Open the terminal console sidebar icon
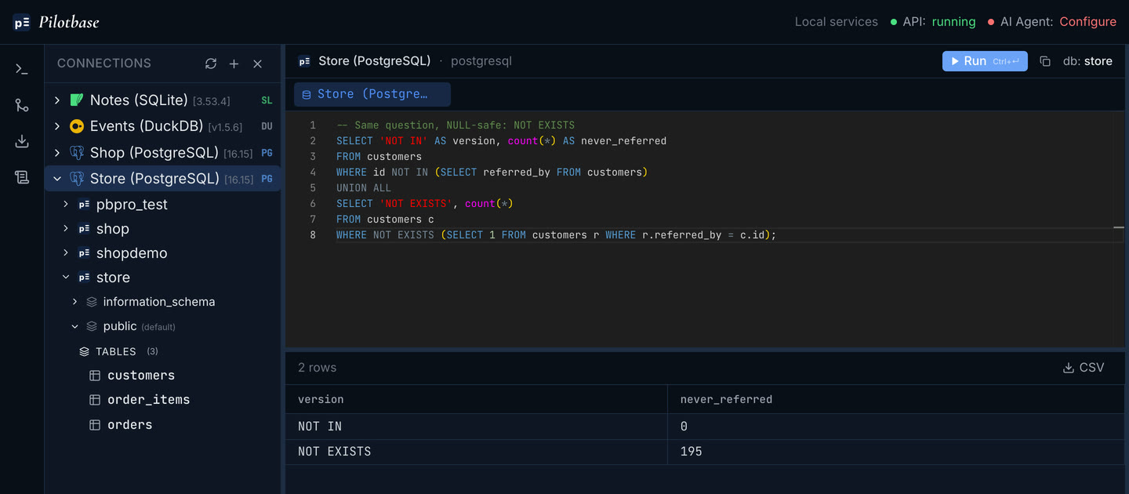The height and width of the screenshot is (494, 1129). tap(22, 69)
